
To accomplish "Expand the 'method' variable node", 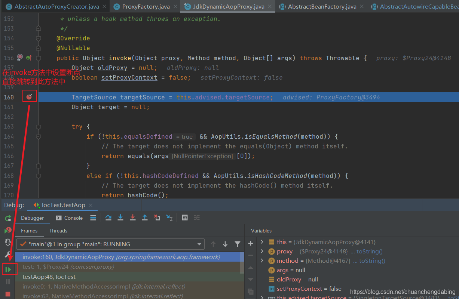I will coord(262,261).
